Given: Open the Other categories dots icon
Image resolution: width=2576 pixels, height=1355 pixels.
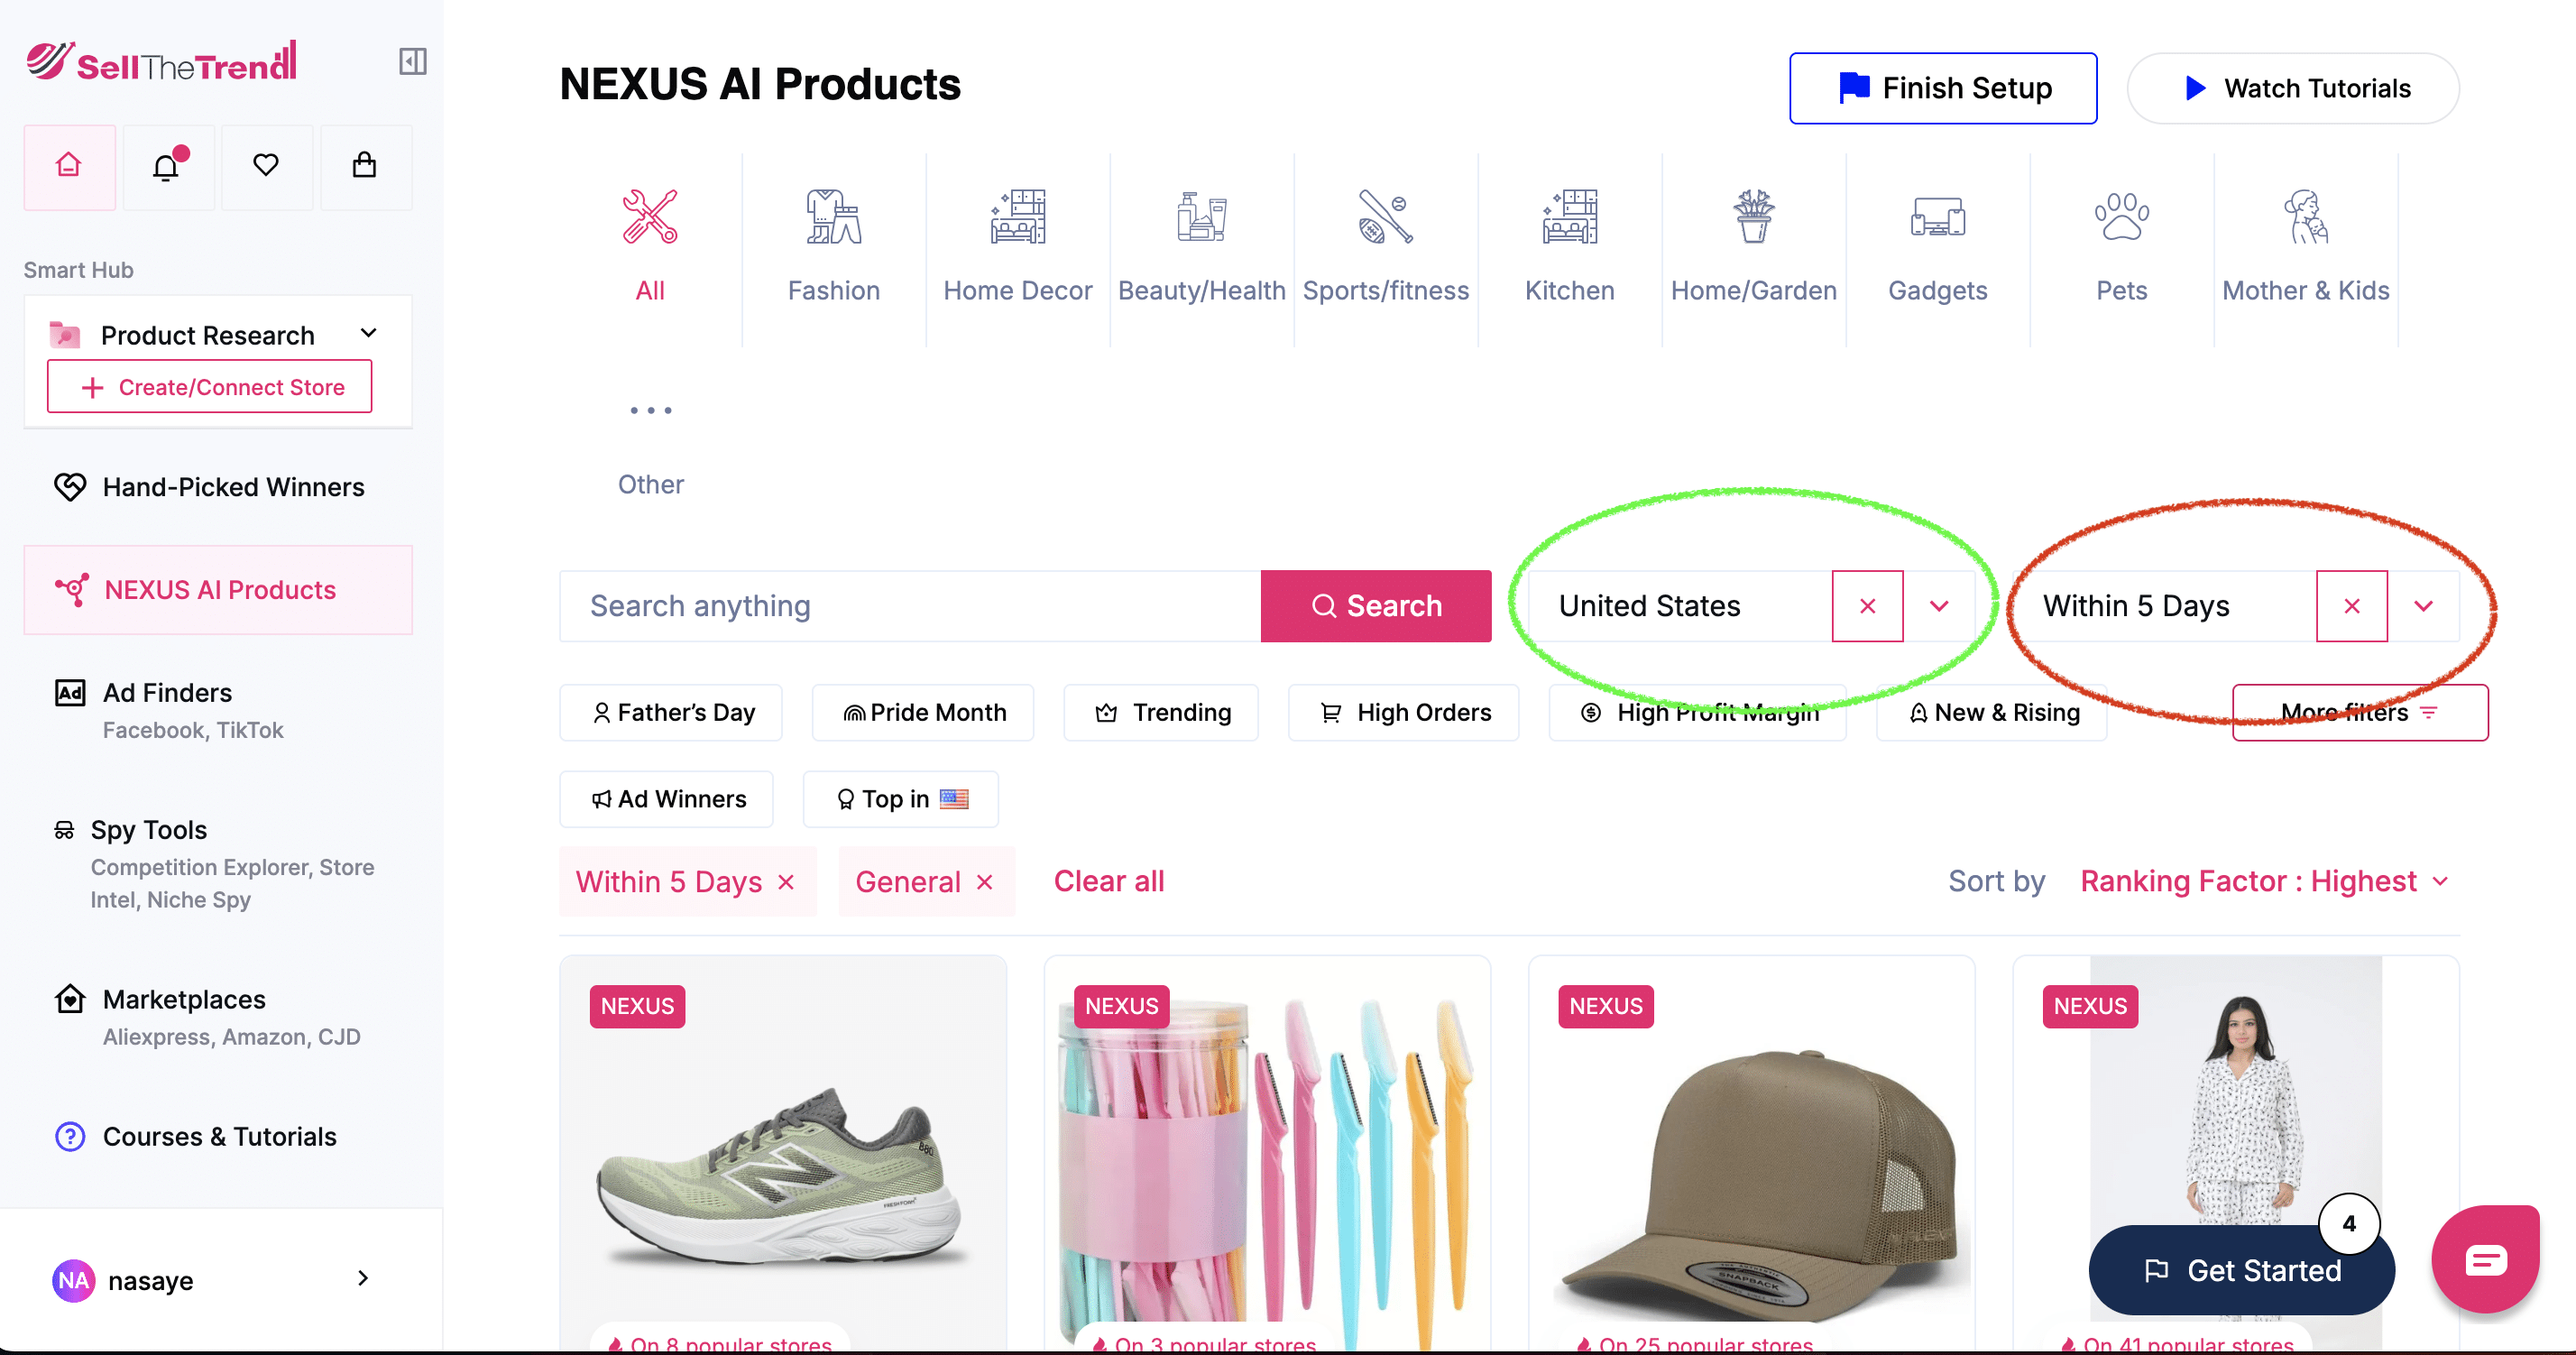Looking at the screenshot, I should pyautogui.click(x=650, y=410).
